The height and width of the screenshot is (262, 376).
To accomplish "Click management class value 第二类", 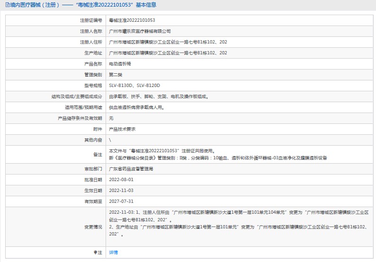I will tap(116, 75).
